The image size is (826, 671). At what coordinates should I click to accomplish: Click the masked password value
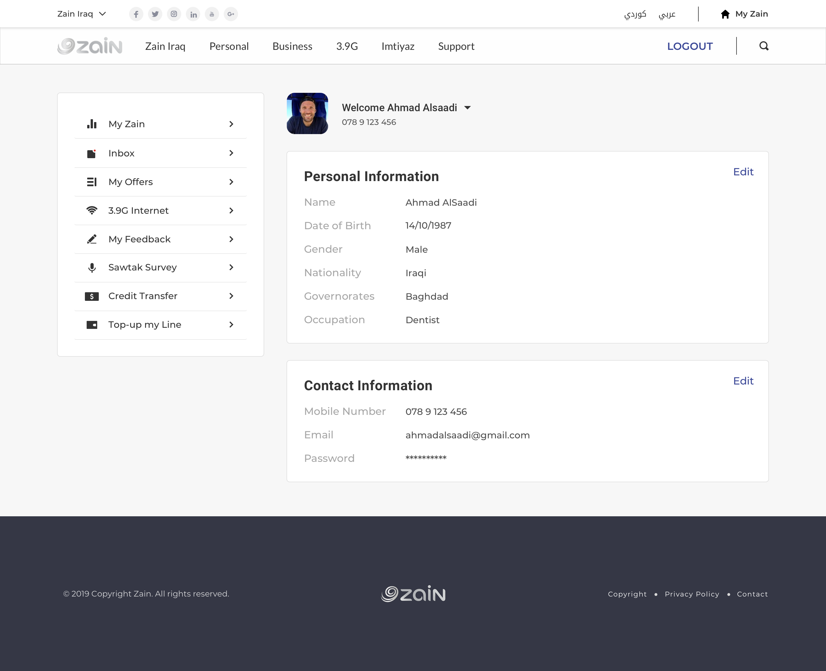[x=426, y=458]
